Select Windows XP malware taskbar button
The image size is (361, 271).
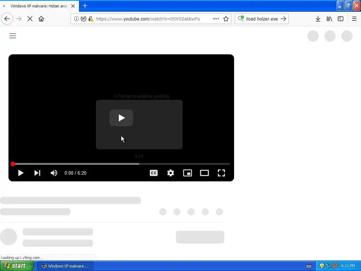(65, 266)
